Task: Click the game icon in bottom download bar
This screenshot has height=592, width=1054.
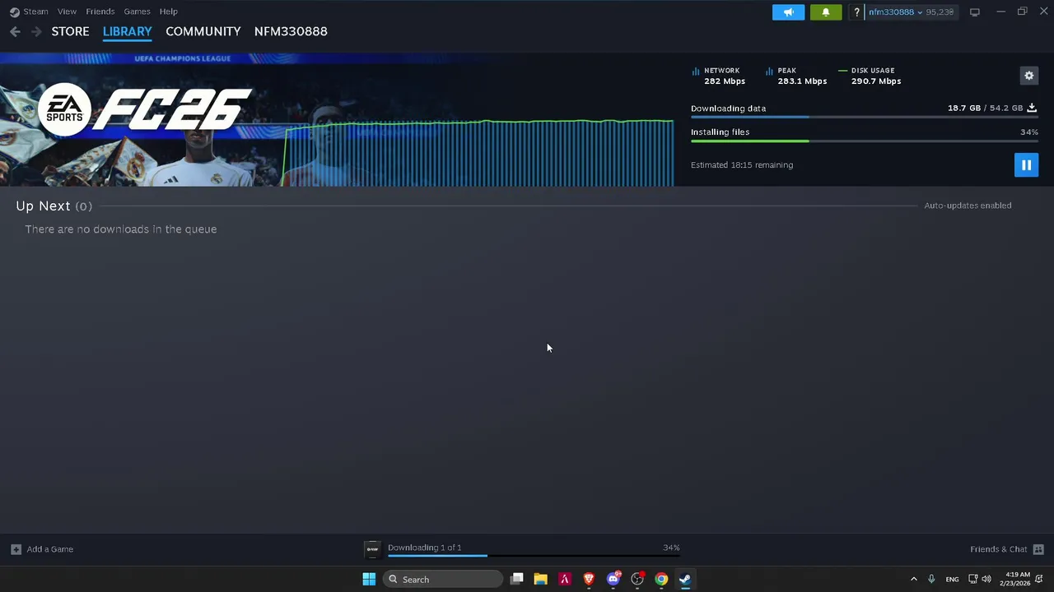Action: coord(372,549)
